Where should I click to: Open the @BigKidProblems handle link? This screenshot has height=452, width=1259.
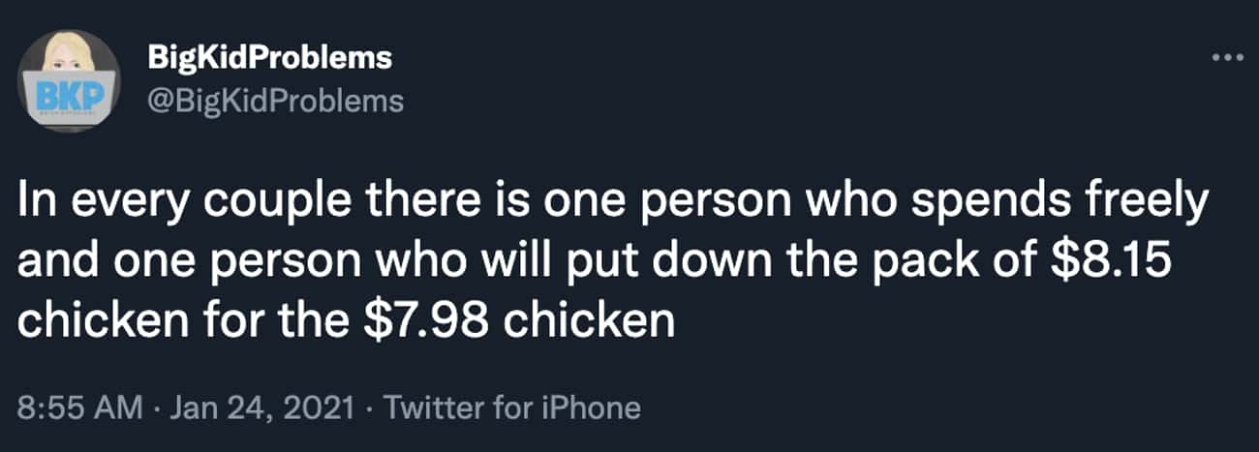tap(276, 101)
